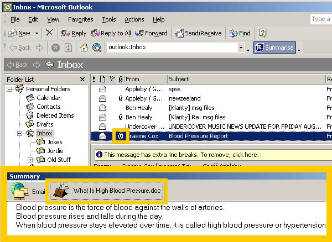Sort messages by Subject column

246,79
